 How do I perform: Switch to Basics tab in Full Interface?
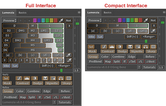point(23,13)
